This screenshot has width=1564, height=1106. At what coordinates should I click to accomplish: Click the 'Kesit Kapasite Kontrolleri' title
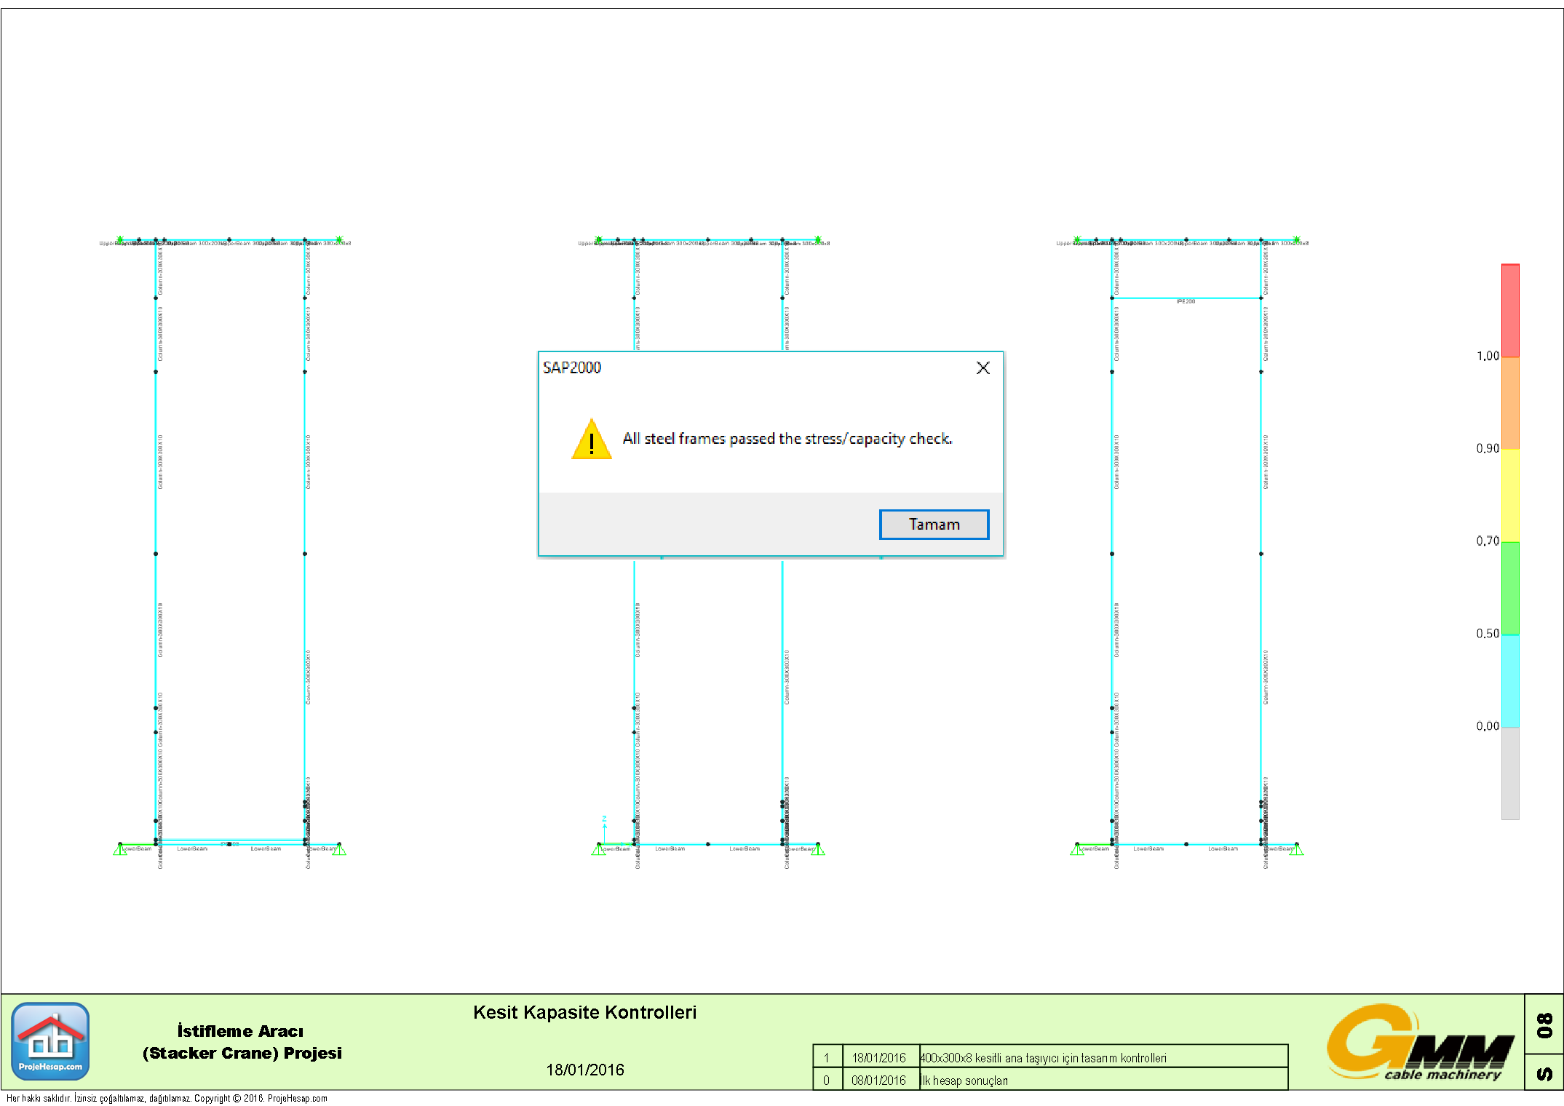click(584, 1012)
